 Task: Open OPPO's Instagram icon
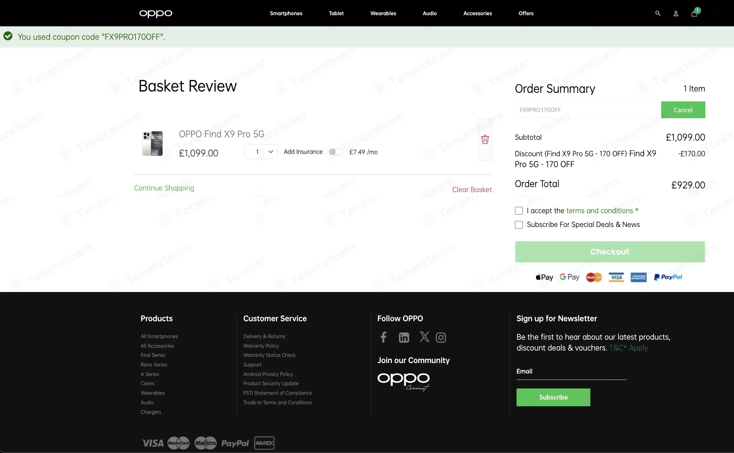[441, 337]
